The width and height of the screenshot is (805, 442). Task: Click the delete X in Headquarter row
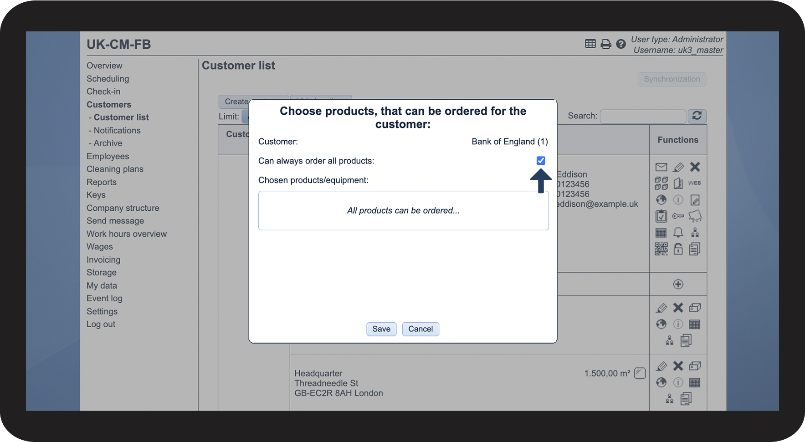pos(678,366)
